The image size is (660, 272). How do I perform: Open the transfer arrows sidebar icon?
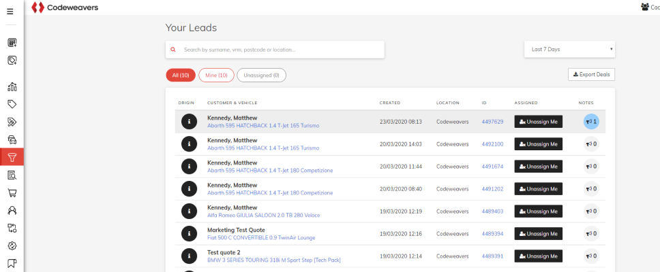point(12,228)
